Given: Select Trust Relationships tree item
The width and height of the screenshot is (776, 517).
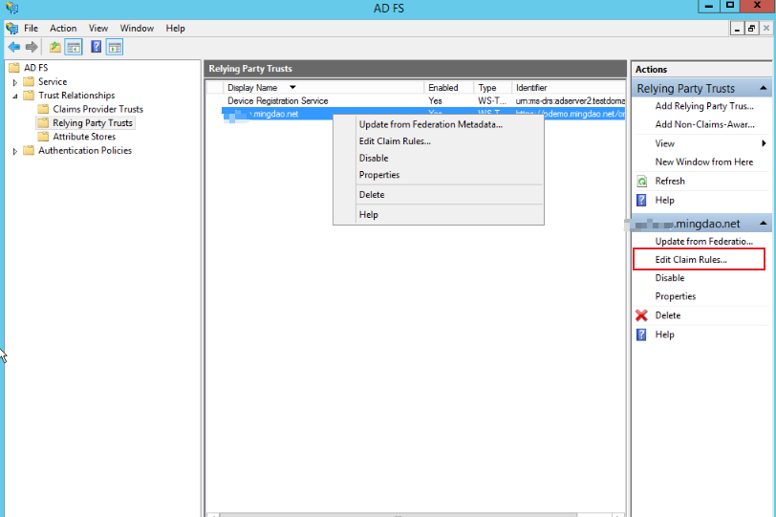Looking at the screenshot, I should pos(76,95).
